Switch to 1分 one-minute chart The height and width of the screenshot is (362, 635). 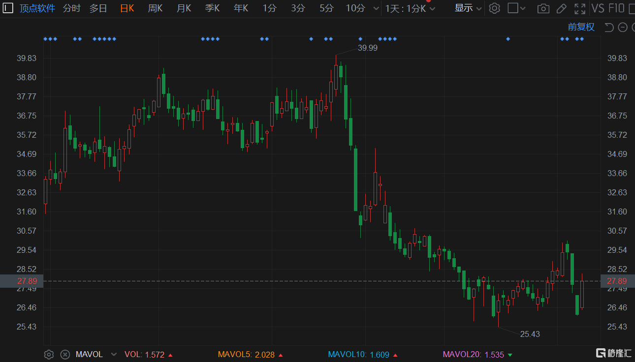click(x=269, y=8)
